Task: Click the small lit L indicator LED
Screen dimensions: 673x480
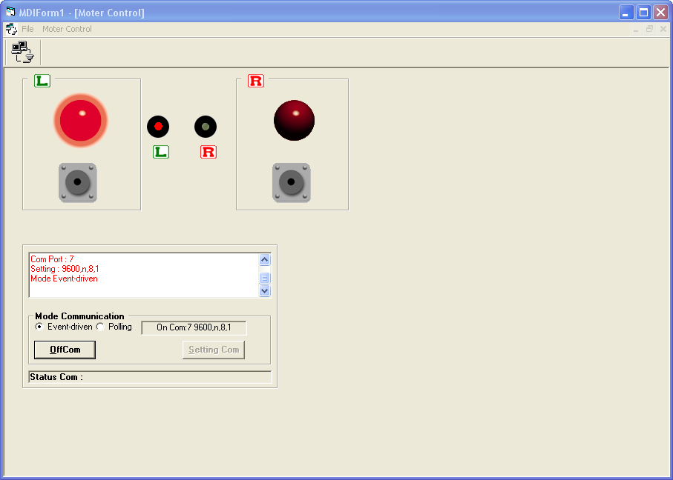Action: click(x=158, y=127)
